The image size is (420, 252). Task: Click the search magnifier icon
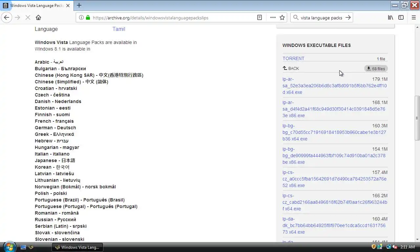[296, 18]
